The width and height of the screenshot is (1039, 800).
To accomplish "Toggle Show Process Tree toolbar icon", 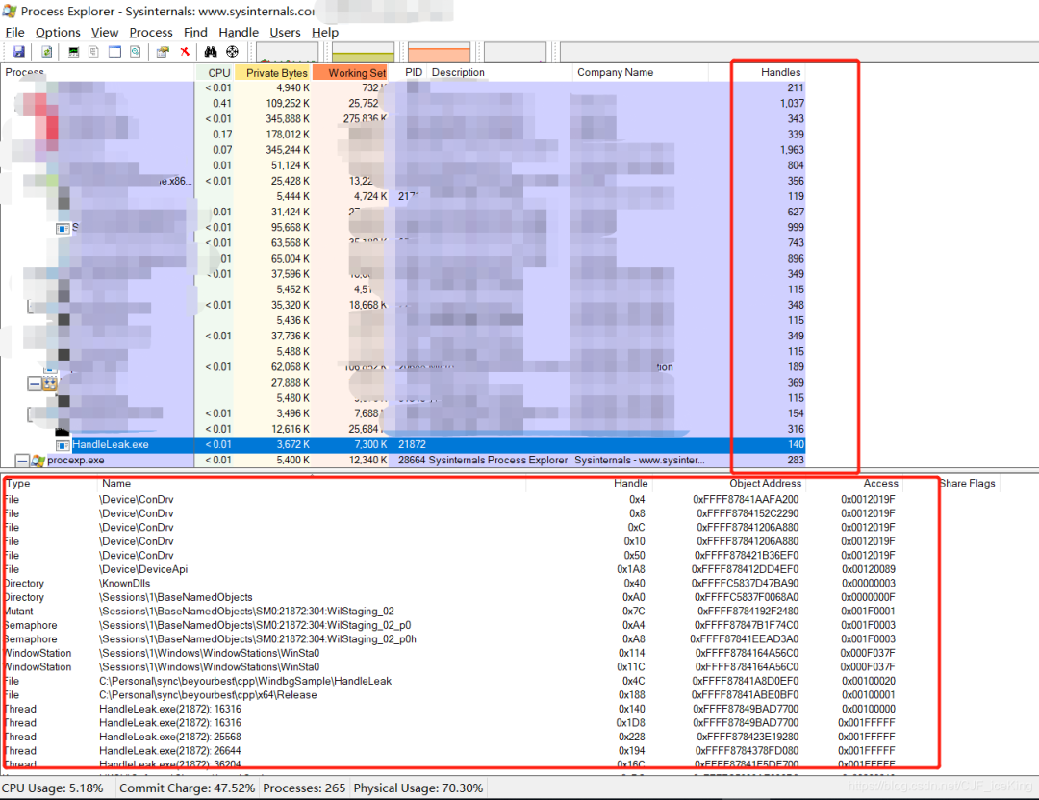I will [94, 52].
